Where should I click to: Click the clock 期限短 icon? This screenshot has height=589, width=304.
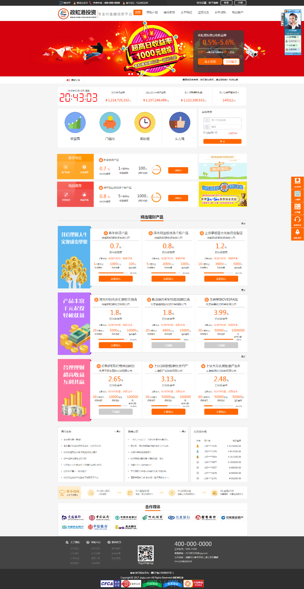click(x=145, y=123)
